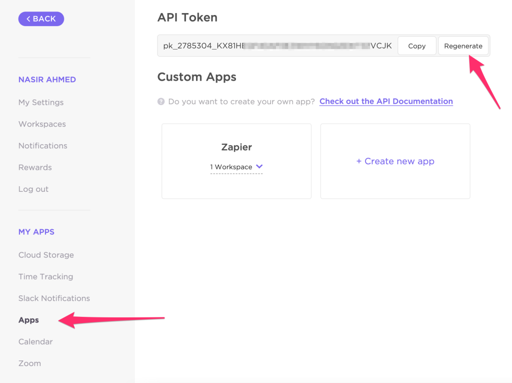The image size is (512, 383).
Task: Select Apps in the sidebar
Action: click(28, 320)
